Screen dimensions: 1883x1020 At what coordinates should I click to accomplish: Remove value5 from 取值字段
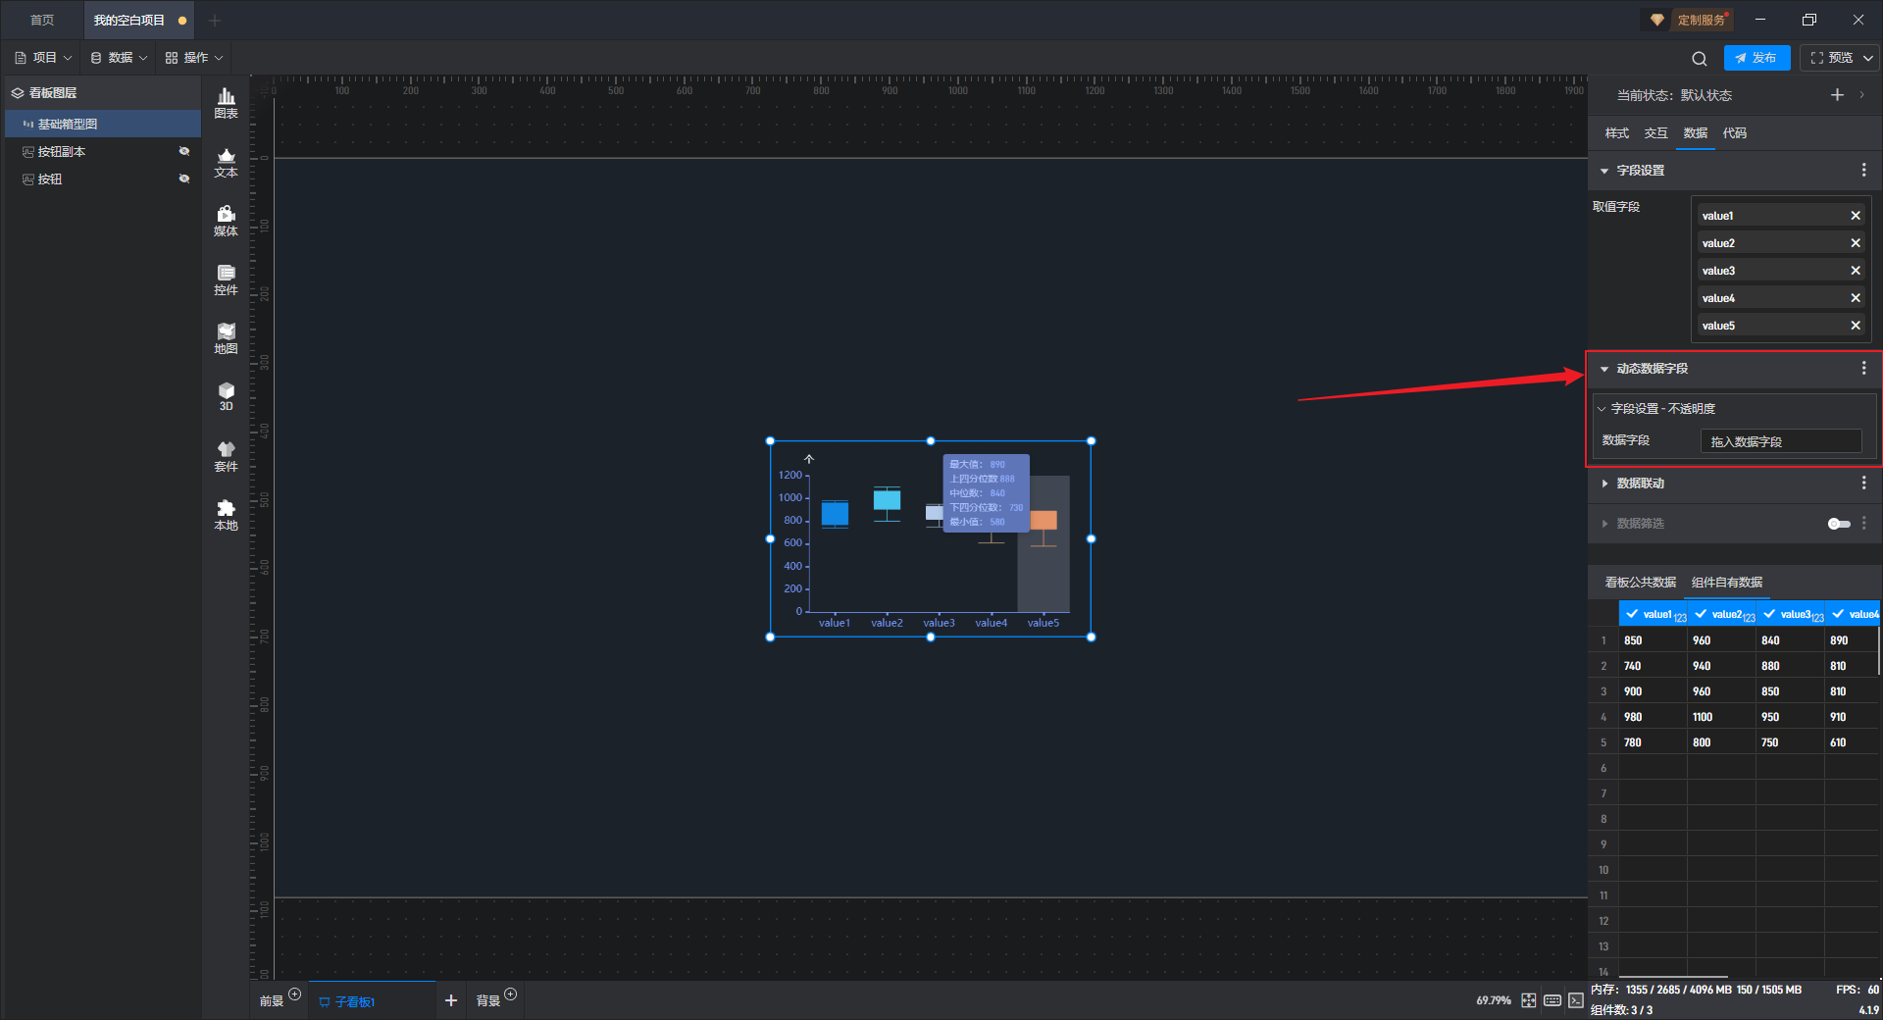[1856, 326]
